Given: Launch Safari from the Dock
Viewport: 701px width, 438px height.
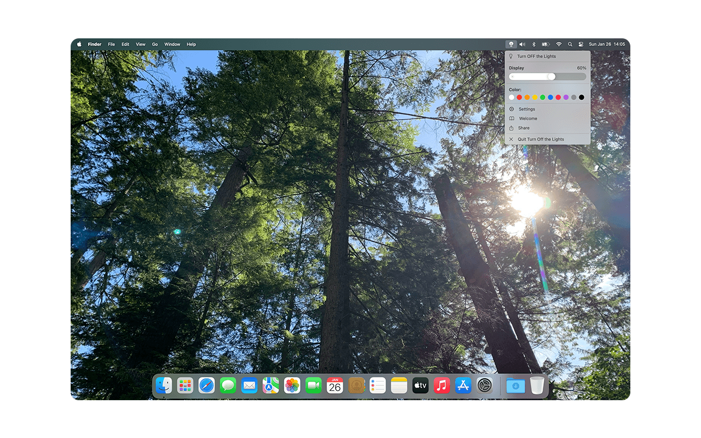Looking at the screenshot, I should point(206,385).
